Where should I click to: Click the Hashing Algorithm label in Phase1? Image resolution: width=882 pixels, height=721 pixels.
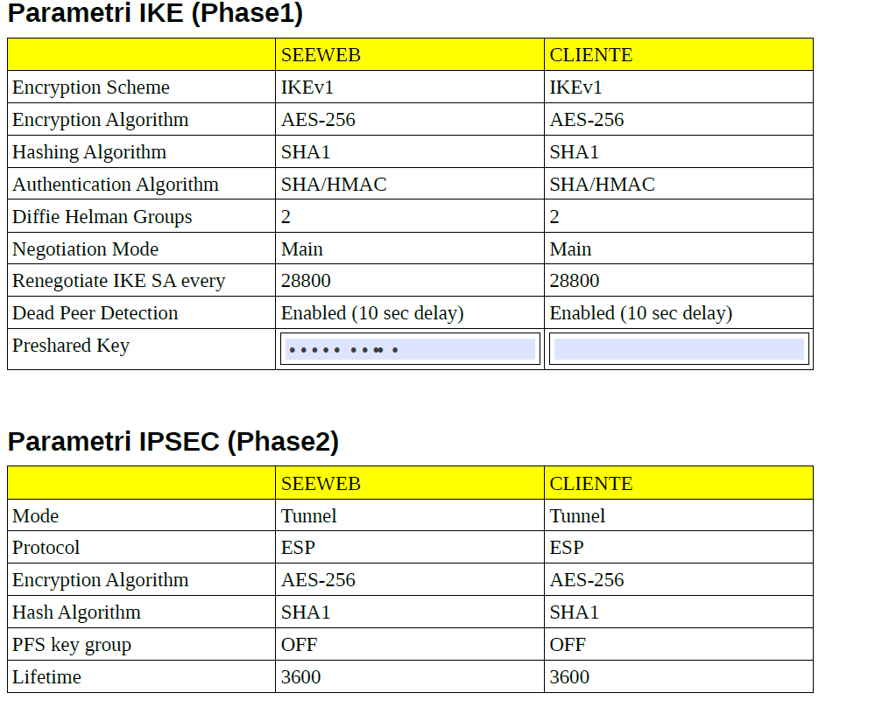89,152
